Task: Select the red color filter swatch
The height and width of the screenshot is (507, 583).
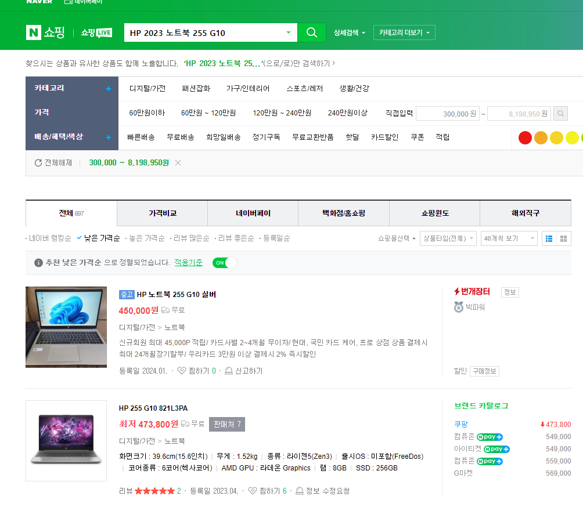Action: pyautogui.click(x=524, y=137)
